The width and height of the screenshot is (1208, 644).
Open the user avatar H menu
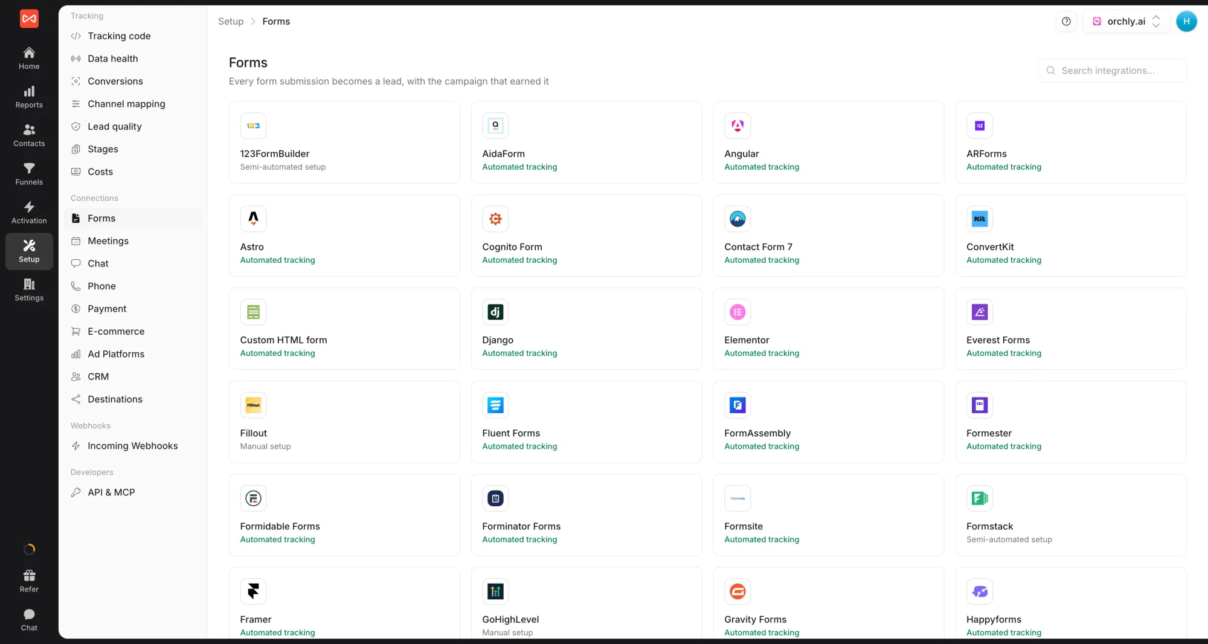click(1186, 21)
